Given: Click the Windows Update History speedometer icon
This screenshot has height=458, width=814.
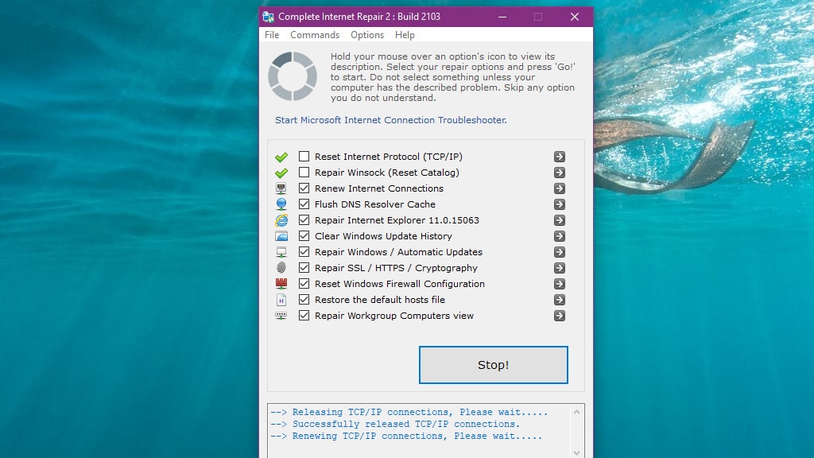Looking at the screenshot, I should pos(282,236).
